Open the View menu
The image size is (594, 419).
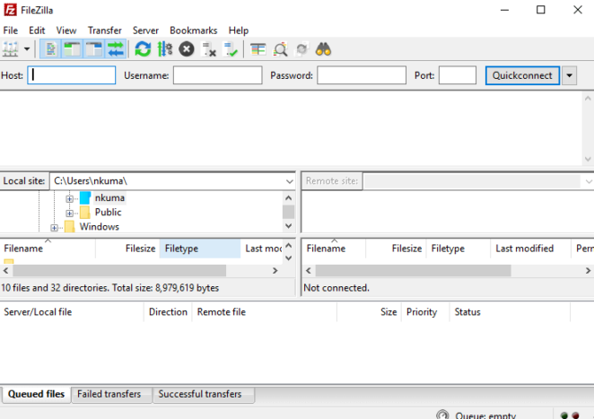[x=66, y=31]
